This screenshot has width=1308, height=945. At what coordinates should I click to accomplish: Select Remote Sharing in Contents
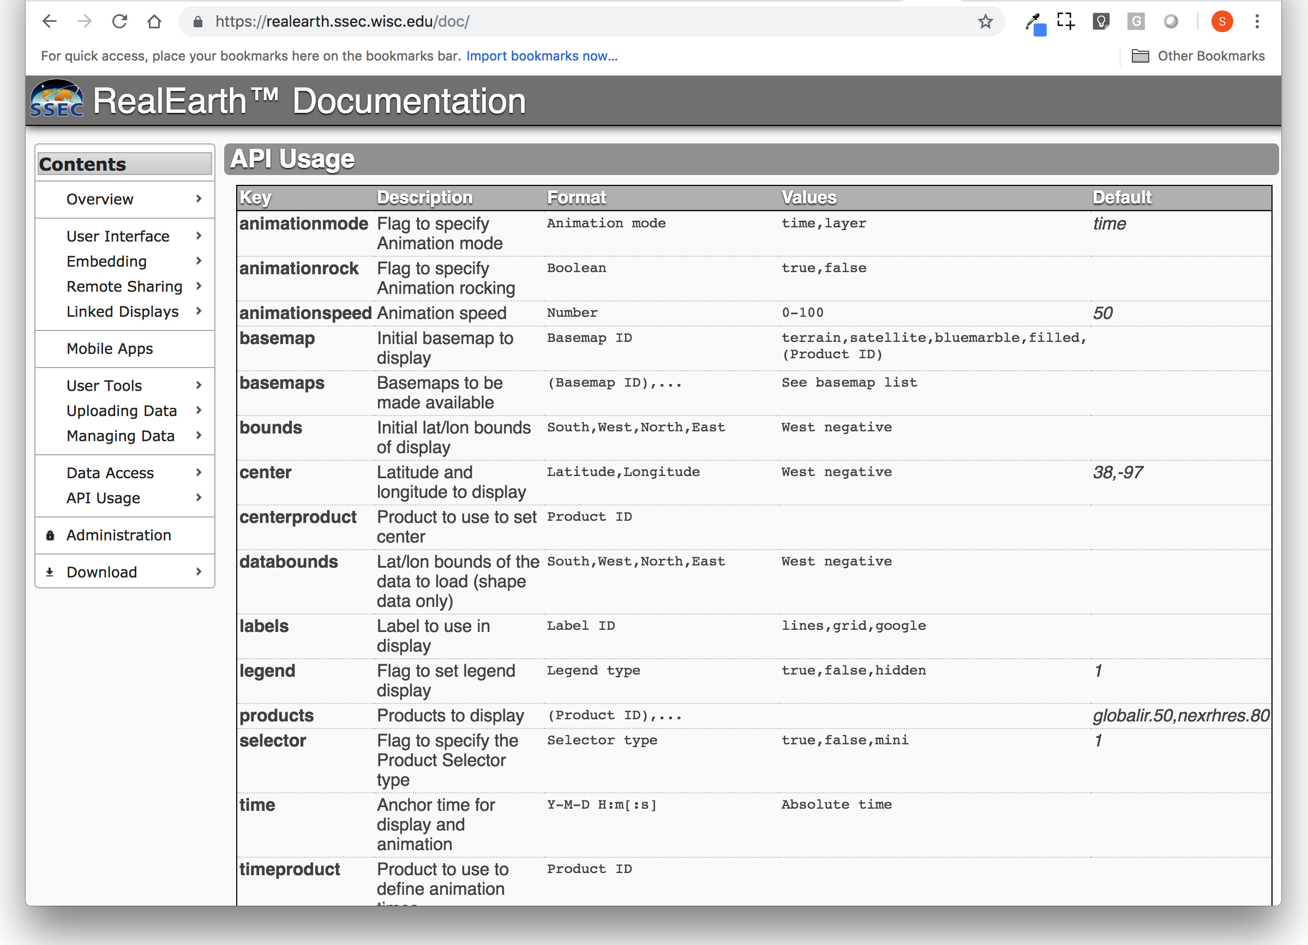124,287
